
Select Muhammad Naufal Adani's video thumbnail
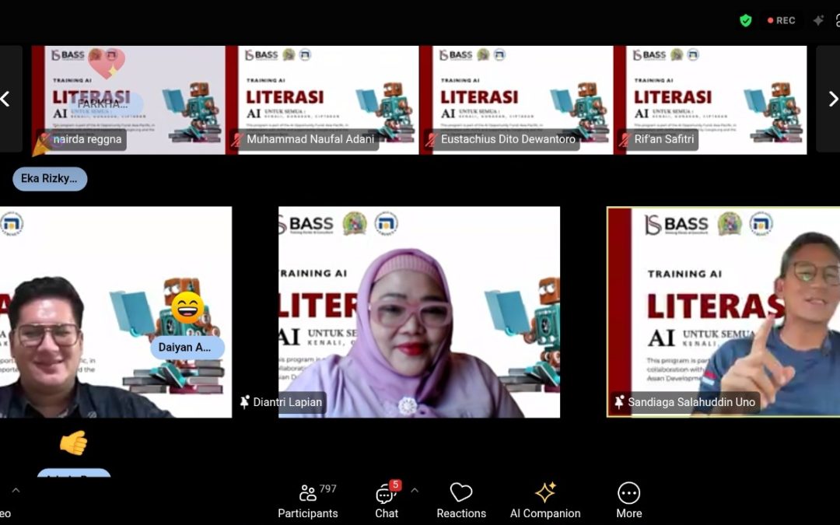click(322, 99)
